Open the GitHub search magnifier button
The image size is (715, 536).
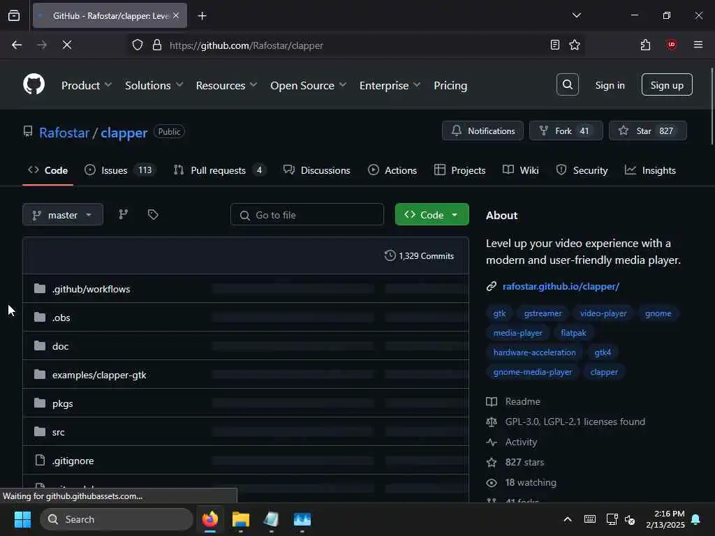point(567,84)
